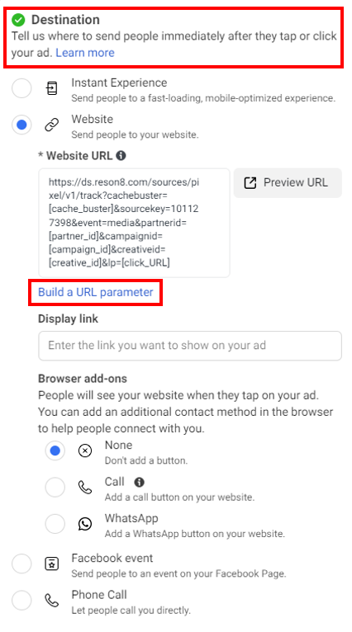352x632 pixels.
Task: Choose the None browser add-on radio
Action: (55, 450)
